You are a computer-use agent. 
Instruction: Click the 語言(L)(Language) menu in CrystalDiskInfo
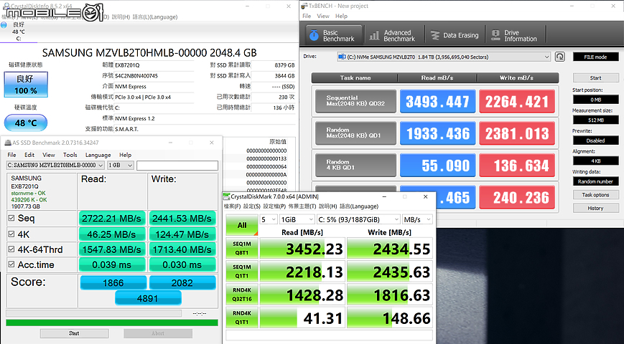point(155,17)
